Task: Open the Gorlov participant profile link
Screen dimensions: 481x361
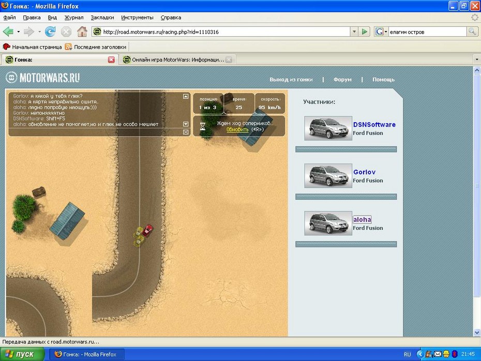Action: [364, 172]
